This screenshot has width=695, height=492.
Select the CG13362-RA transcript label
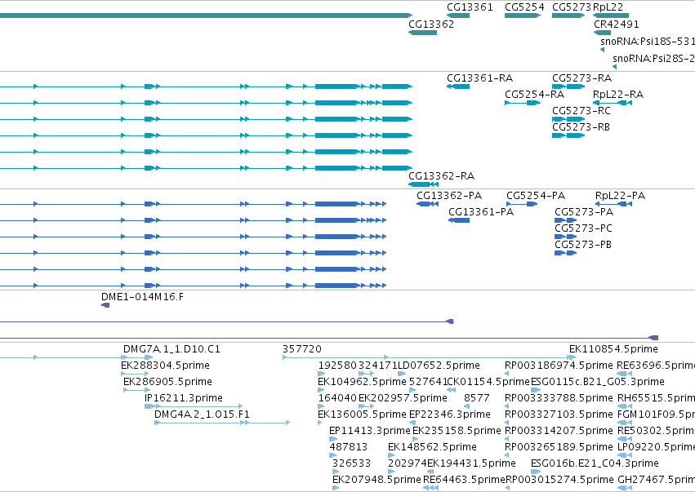[x=441, y=176]
